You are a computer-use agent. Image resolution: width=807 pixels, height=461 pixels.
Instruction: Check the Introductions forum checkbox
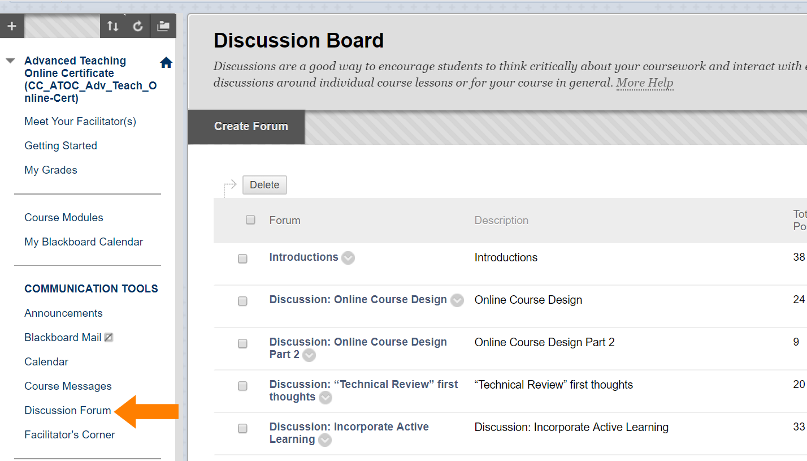point(242,258)
